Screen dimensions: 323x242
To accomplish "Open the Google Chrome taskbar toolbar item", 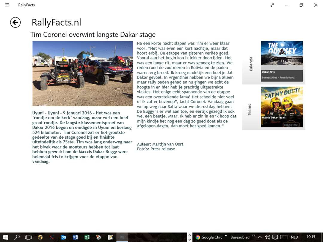I will pos(209,237).
